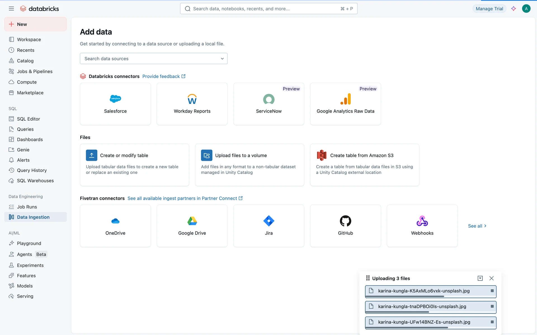Image resolution: width=537 pixels, height=335 pixels.
Task: Open Catalog in the sidebar
Action: tap(25, 61)
